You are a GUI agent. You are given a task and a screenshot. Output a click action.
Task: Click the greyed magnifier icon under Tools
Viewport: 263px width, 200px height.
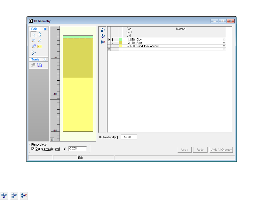[33, 65]
